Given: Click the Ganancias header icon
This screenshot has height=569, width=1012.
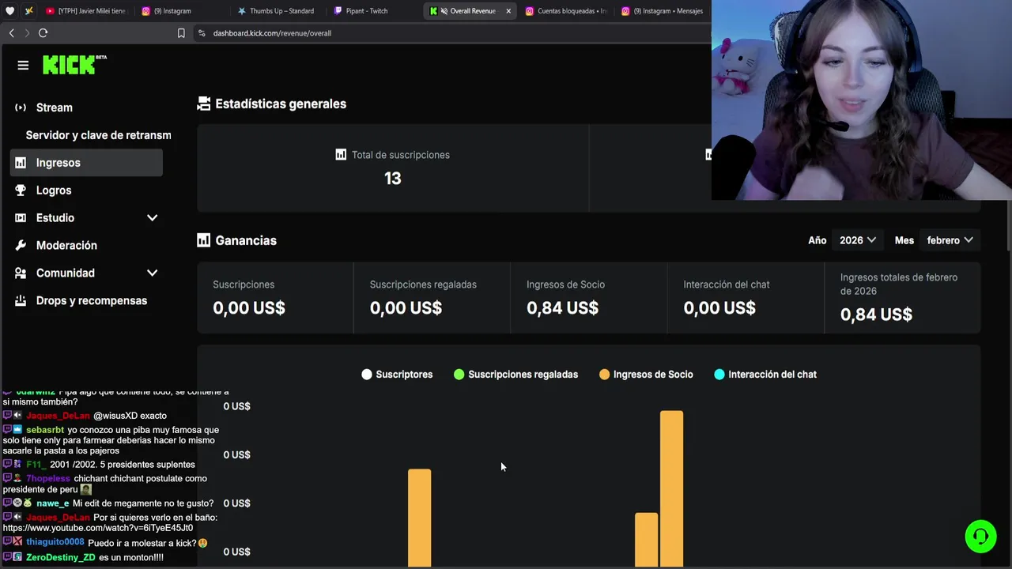Looking at the screenshot, I should 204,240.
